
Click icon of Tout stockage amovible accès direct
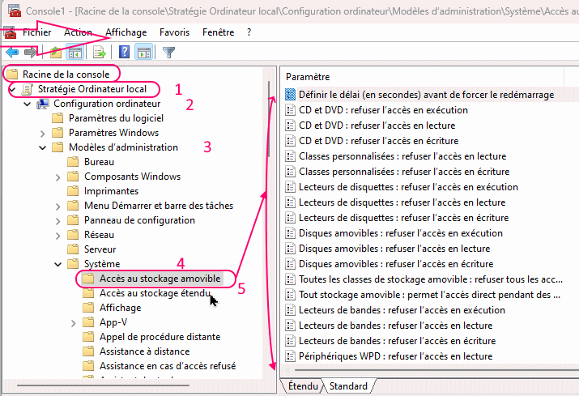click(x=290, y=295)
